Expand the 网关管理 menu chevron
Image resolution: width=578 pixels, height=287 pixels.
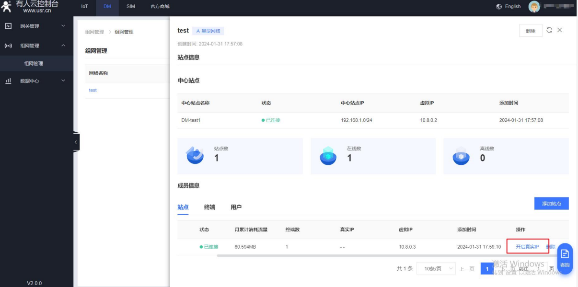(x=63, y=26)
